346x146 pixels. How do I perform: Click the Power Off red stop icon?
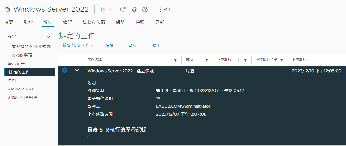pyautogui.click(x=112, y=9)
